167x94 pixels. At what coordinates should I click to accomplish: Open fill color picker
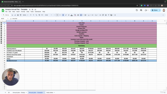point(75,15)
